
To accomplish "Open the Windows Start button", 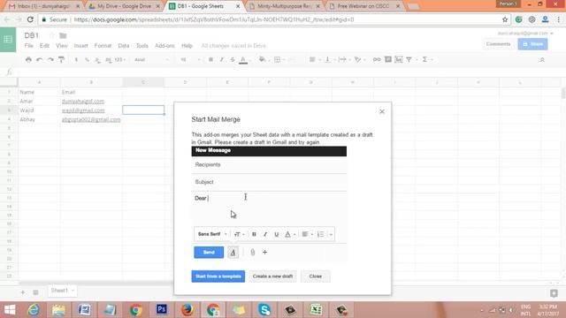I will tap(10, 310).
